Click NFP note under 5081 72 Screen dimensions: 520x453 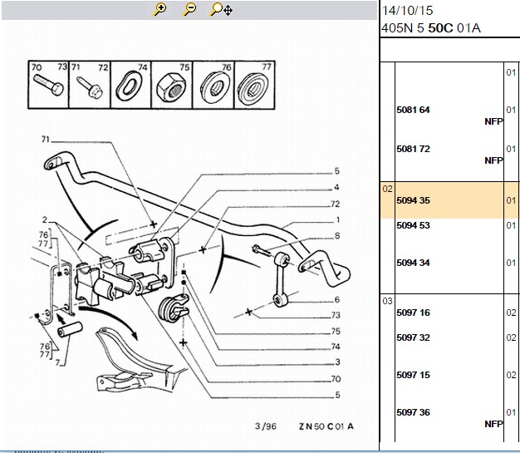click(x=493, y=160)
